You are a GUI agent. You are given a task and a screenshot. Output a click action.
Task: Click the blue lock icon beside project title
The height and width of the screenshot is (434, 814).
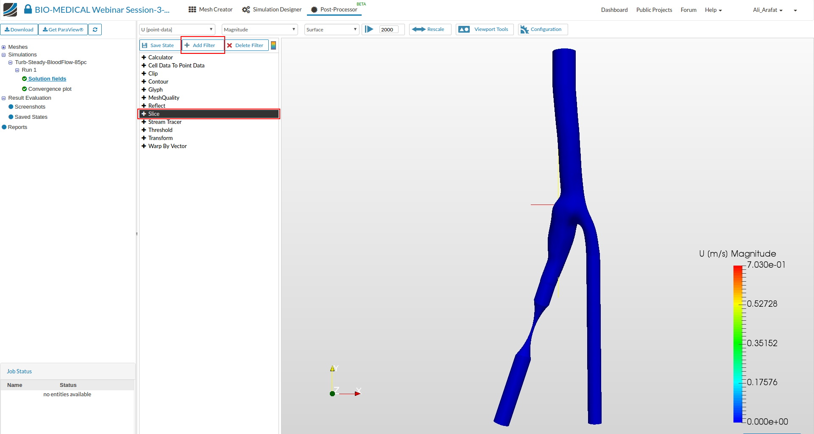coord(28,9)
